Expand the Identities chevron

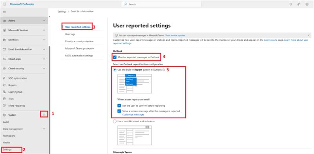(x=44, y=40)
